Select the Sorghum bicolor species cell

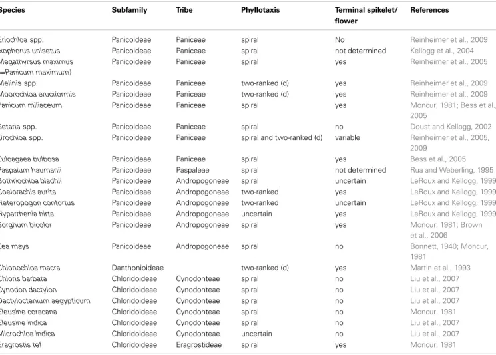tap(25, 225)
